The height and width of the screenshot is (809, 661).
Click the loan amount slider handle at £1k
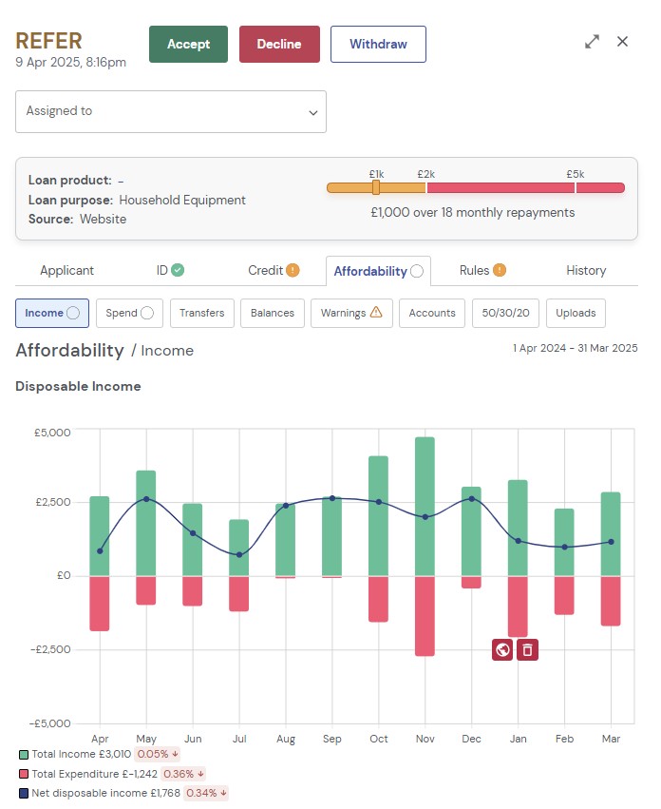pyautogui.click(x=376, y=187)
